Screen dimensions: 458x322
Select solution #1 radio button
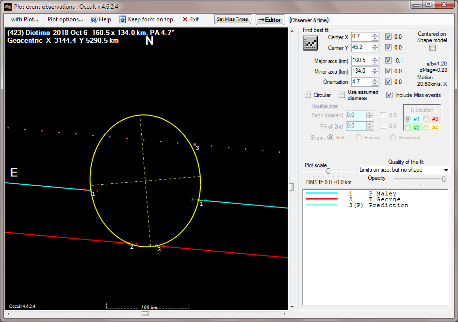coord(408,119)
